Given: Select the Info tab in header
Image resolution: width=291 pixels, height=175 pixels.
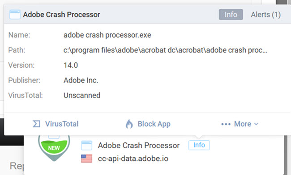Looking at the screenshot, I should coord(231,15).
